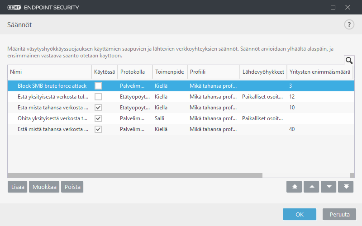Move selected rule down one position
Image resolution: width=362 pixels, height=226 pixels.
[x=329, y=187]
